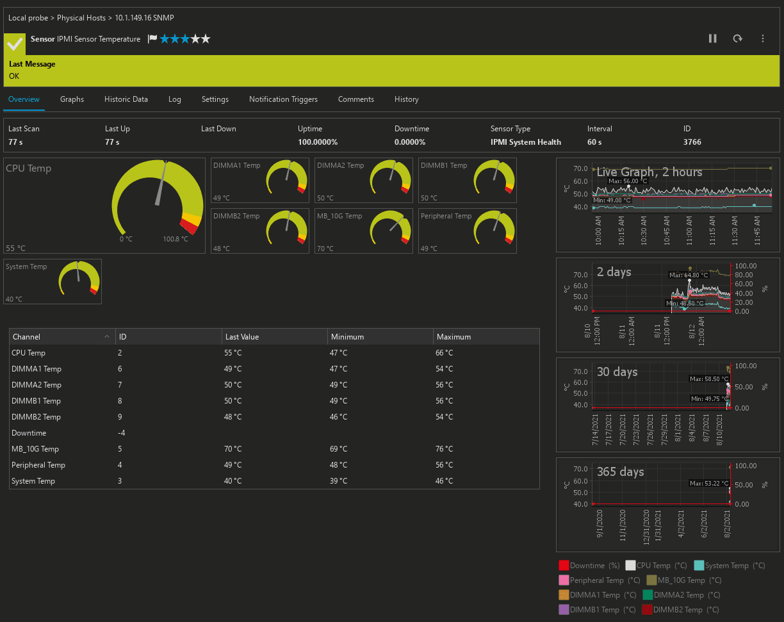Viewport: 784px width, 622px height.
Task: Sort table by Channel column arrow
Action: point(106,337)
